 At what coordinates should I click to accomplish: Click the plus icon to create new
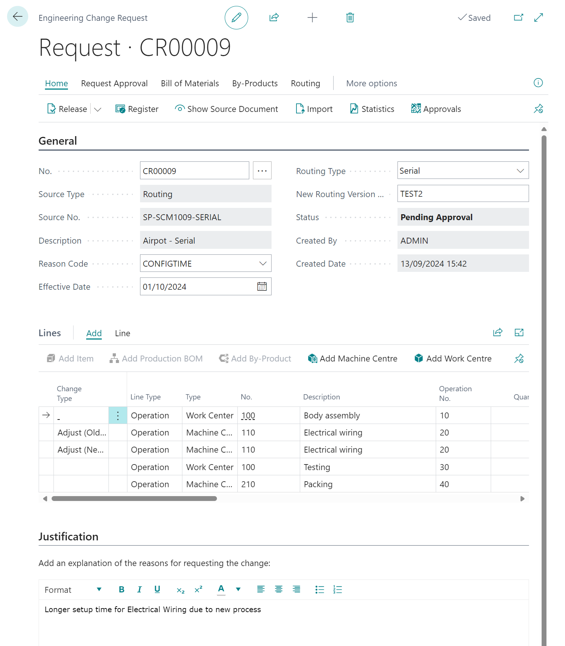click(x=312, y=17)
